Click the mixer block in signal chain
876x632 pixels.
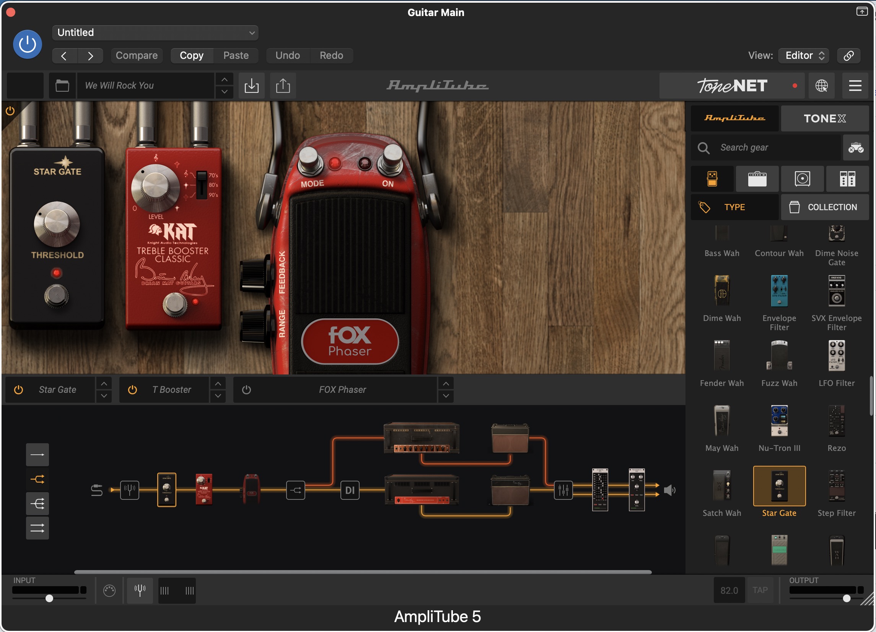point(563,490)
